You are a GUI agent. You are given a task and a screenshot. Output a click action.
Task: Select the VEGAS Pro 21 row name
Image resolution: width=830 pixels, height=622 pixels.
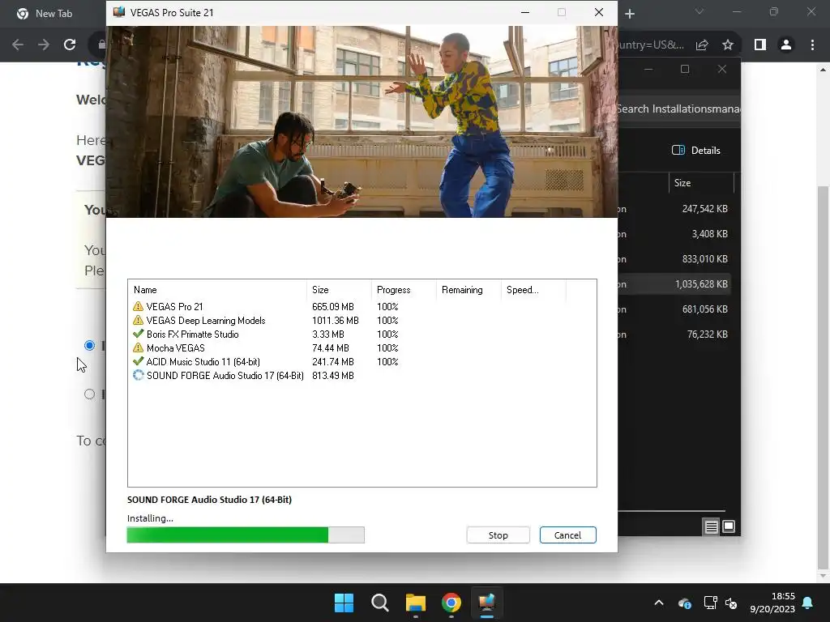pyautogui.click(x=175, y=307)
